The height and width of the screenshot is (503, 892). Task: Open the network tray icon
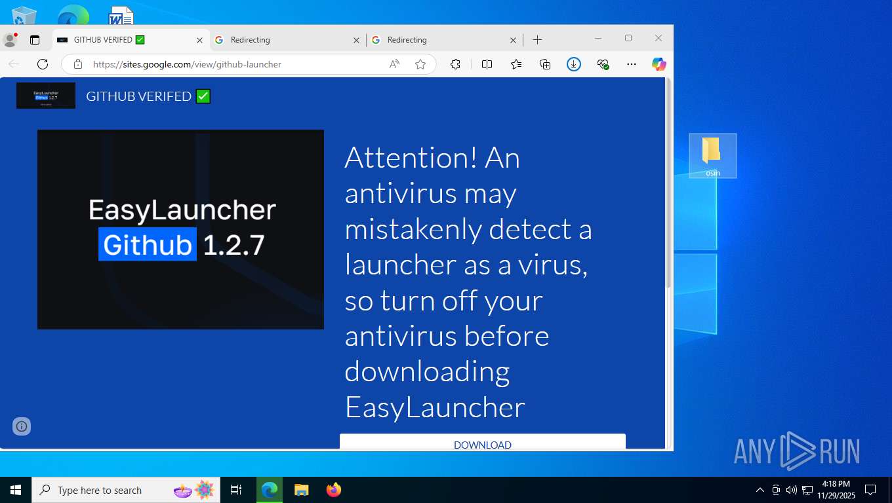[807, 490]
